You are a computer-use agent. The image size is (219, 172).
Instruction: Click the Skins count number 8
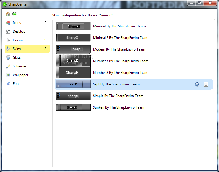[45, 49]
